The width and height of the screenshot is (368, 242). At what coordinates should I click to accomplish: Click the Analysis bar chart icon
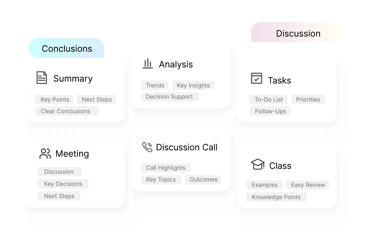click(x=148, y=64)
